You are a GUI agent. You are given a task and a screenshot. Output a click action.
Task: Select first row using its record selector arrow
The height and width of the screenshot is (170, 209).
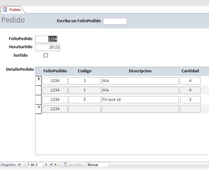tap(39, 80)
